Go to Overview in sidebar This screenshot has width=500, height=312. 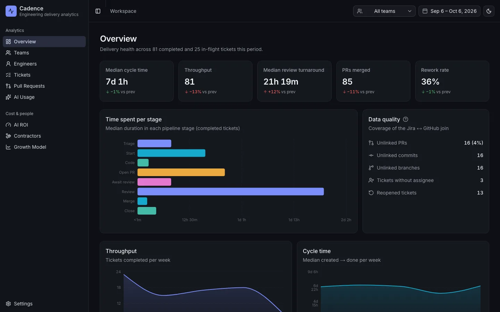[x=44, y=42]
